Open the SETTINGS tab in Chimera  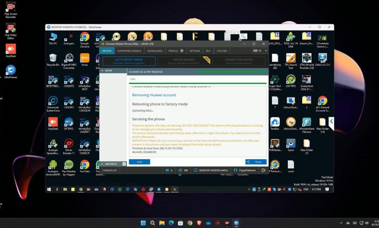tap(194, 51)
